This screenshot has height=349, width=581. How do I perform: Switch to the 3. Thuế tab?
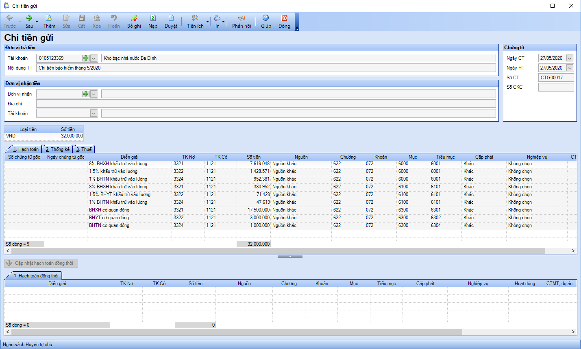tap(84, 149)
